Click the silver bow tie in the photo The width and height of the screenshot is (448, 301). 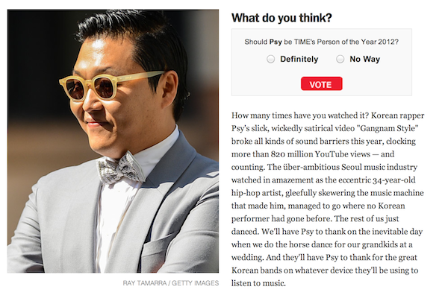tap(120, 168)
